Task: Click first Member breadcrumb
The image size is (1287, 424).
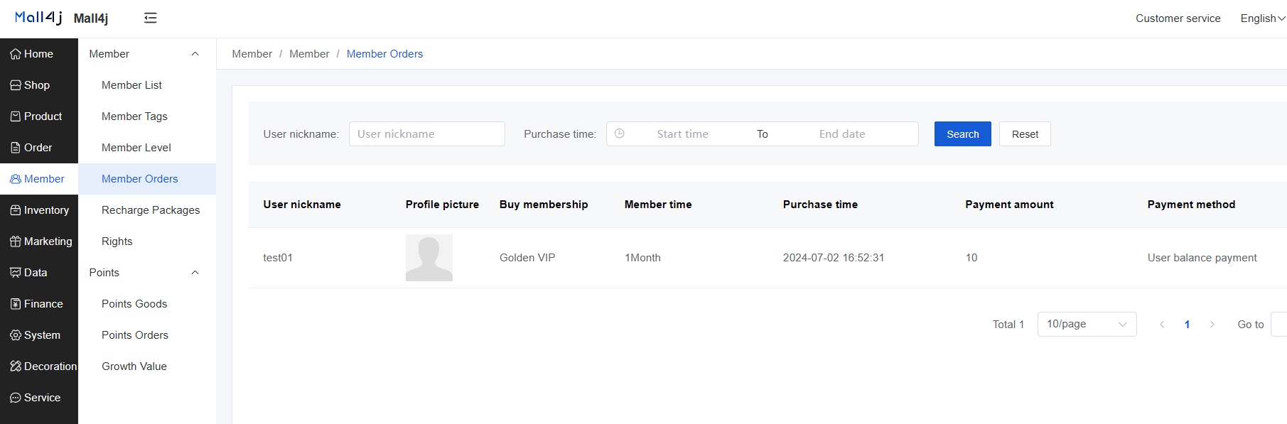Action: click(252, 54)
